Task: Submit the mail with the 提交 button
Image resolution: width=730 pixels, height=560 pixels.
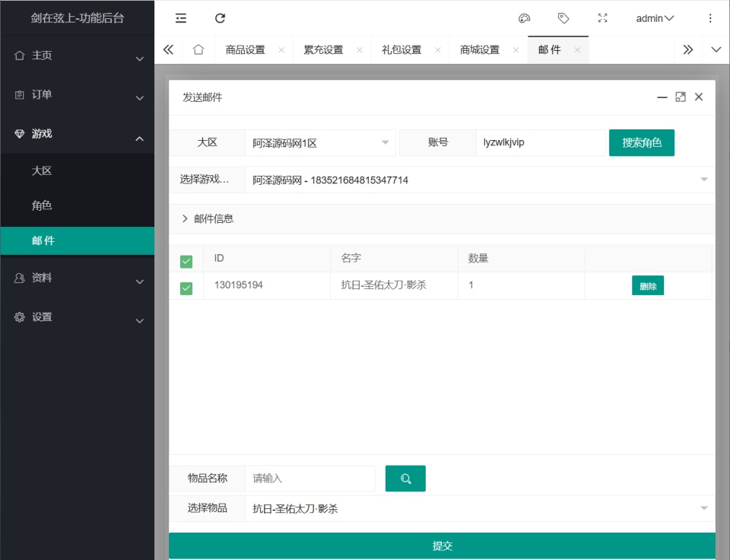Action: point(443,546)
